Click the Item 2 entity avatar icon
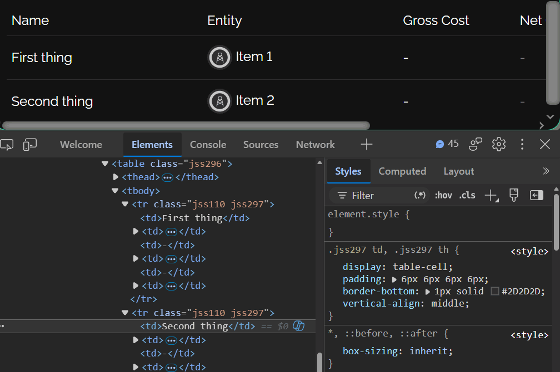This screenshot has height=372, width=560. [219, 101]
